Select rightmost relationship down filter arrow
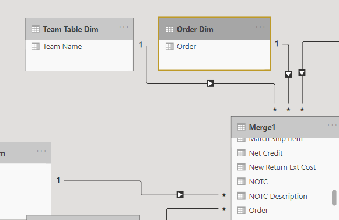 (302, 73)
